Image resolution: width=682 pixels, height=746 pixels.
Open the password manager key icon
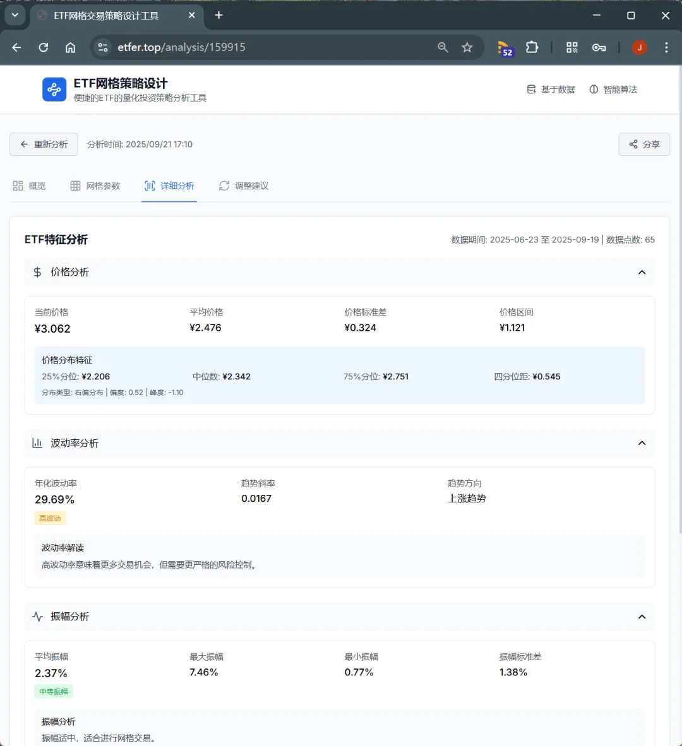(x=599, y=47)
